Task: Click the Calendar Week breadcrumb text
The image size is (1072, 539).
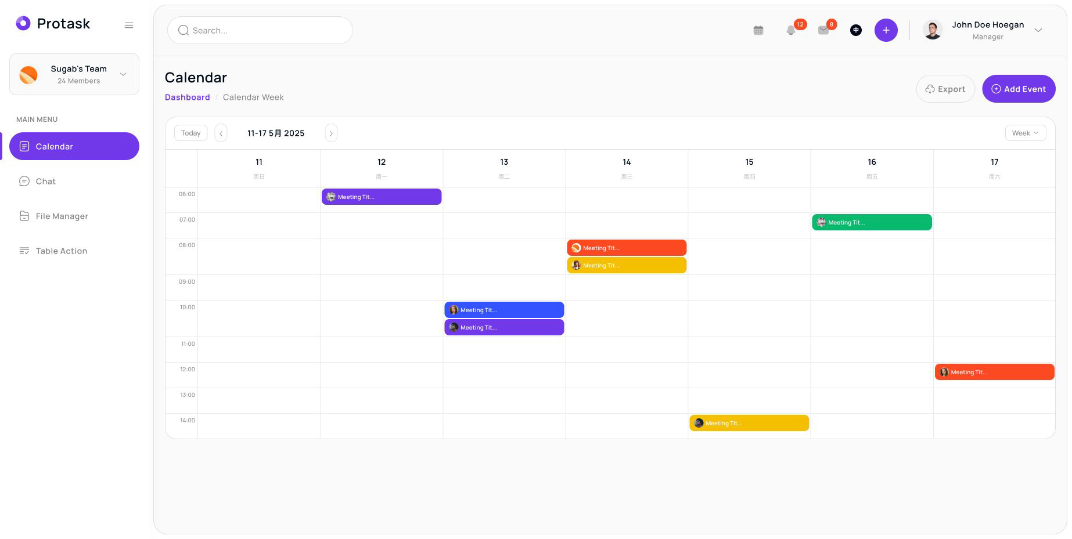Action: [253, 97]
